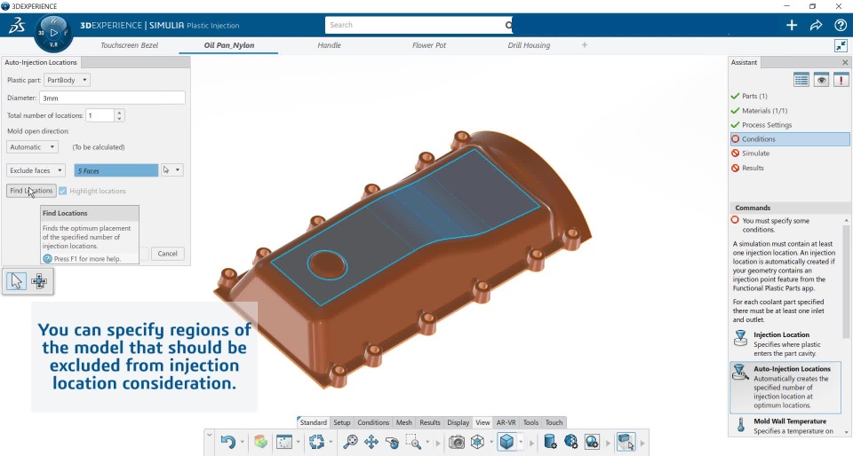The width and height of the screenshot is (853, 456).
Task: Select the Pan four-arrow icon
Action: pos(371,442)
